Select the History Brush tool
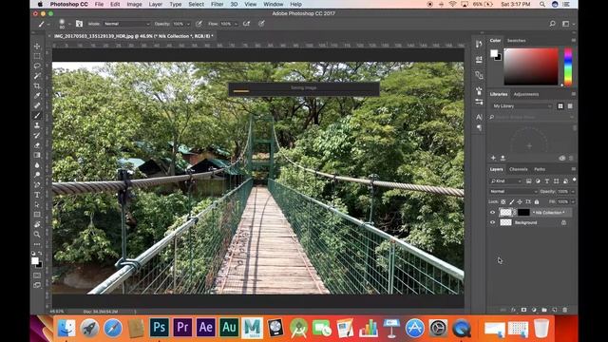 [x=37, y=135]
